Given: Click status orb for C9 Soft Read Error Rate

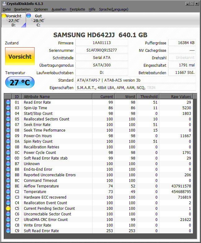Looking at the screenshot, I should [x=8, y=231].
